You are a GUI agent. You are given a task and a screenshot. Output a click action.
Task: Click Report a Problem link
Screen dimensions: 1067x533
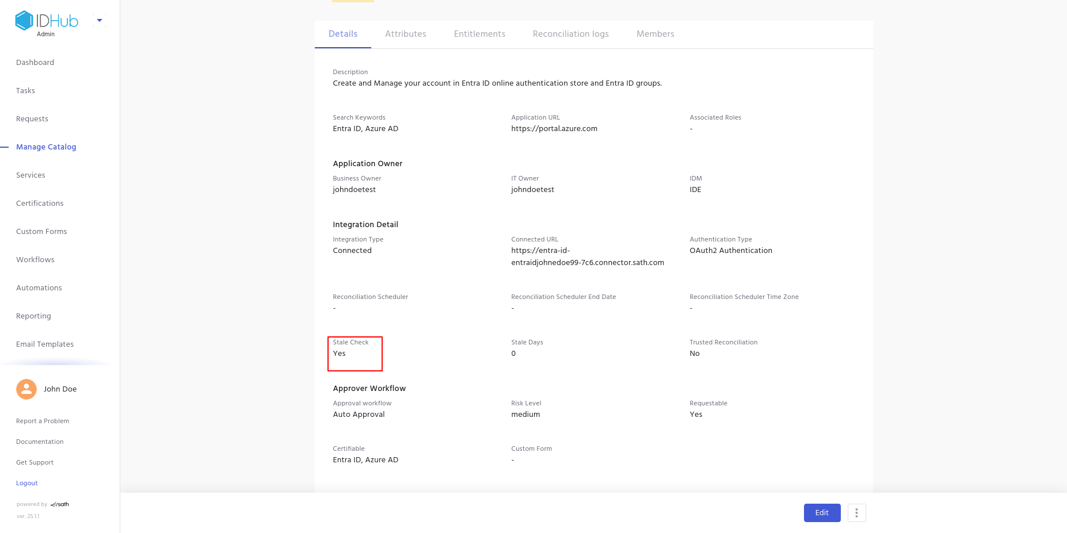[43, 421]
